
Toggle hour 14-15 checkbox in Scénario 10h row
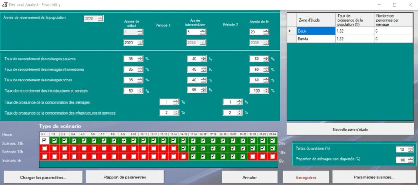(x=183, y=148)
